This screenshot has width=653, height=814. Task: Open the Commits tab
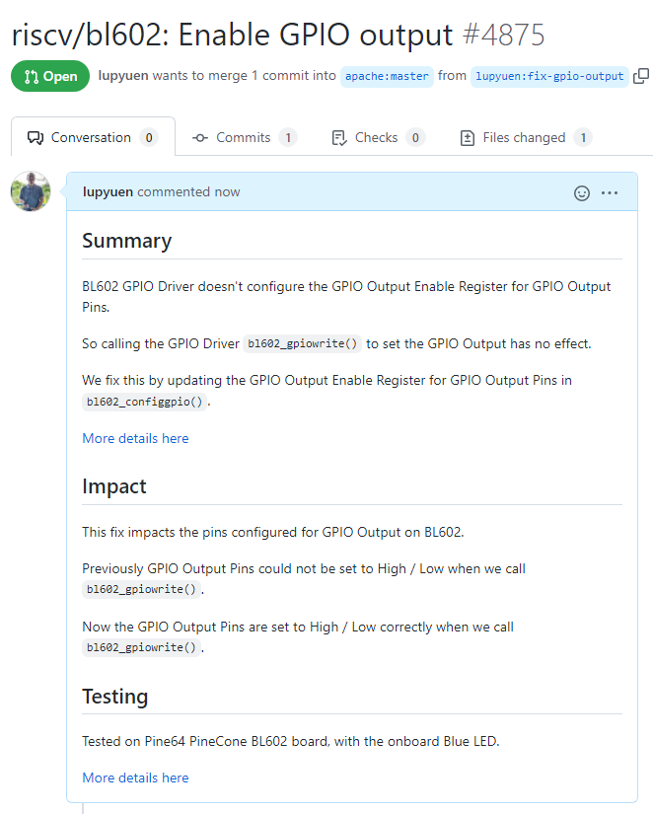pyautogui.click(x=244, y=137)
